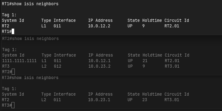Click IP address 10.0.23.1 in RT3 output

click(x=99, y=100)
